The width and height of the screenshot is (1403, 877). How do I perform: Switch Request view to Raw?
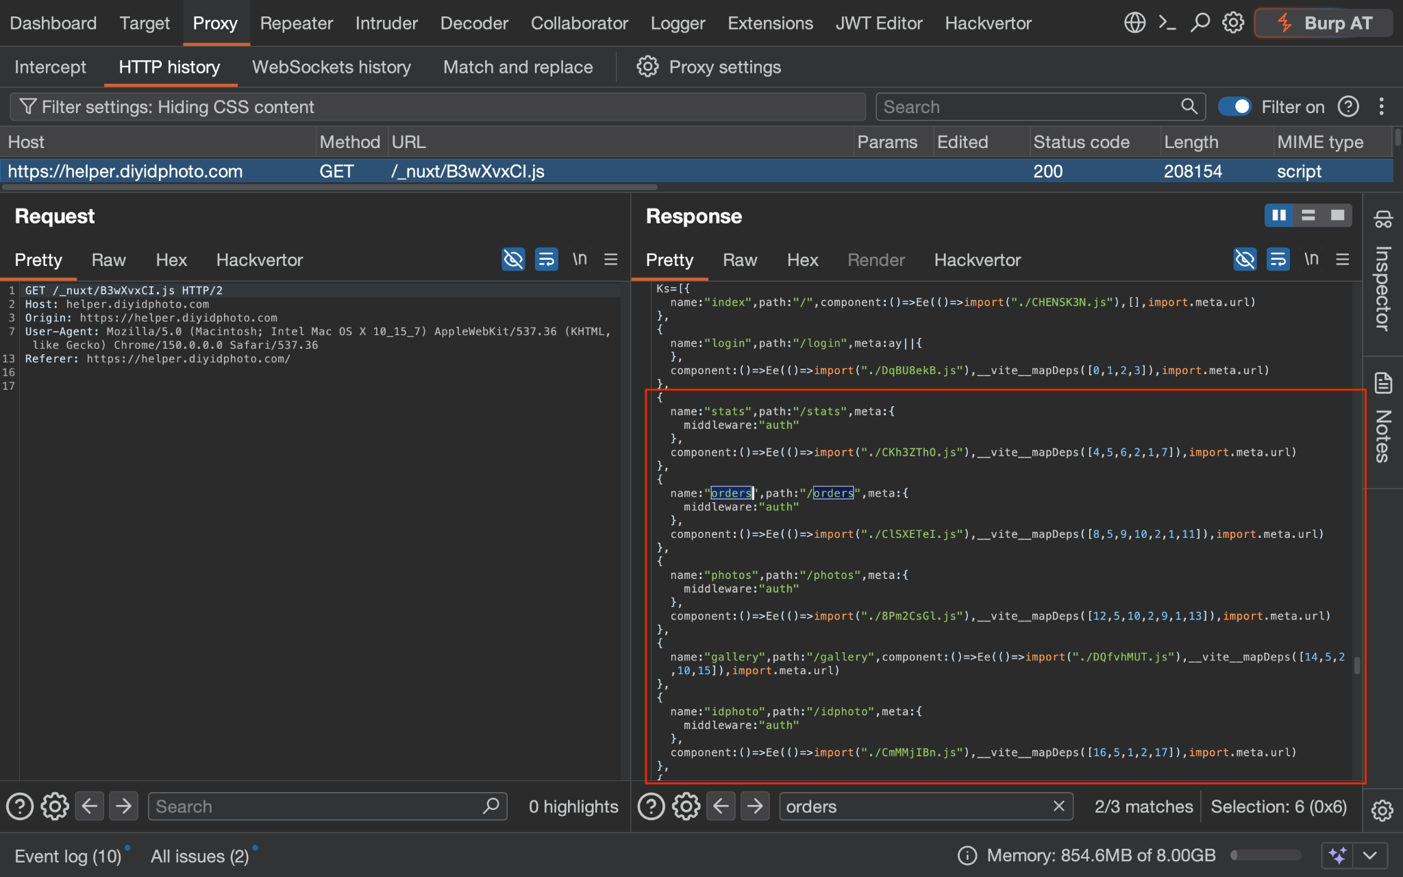(x=109, y=260)
